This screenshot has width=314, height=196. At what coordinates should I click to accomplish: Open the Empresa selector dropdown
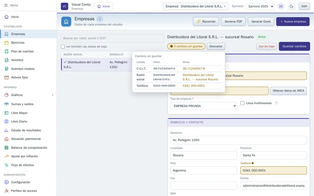pyautogui.click(x=196, y=6)
